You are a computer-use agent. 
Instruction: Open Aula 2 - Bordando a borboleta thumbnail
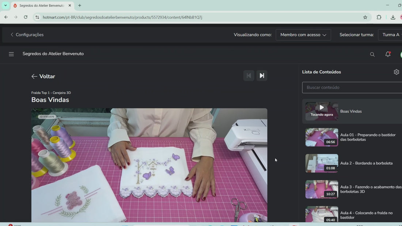coord(322,163)
